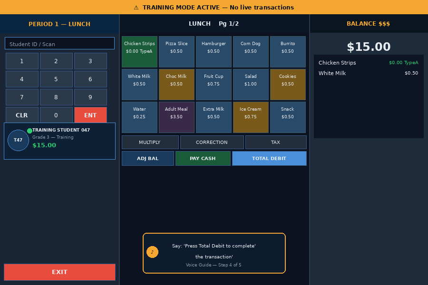Tap keypad digit 5
This screenshot has width=428, height=285.
point(56,79)
